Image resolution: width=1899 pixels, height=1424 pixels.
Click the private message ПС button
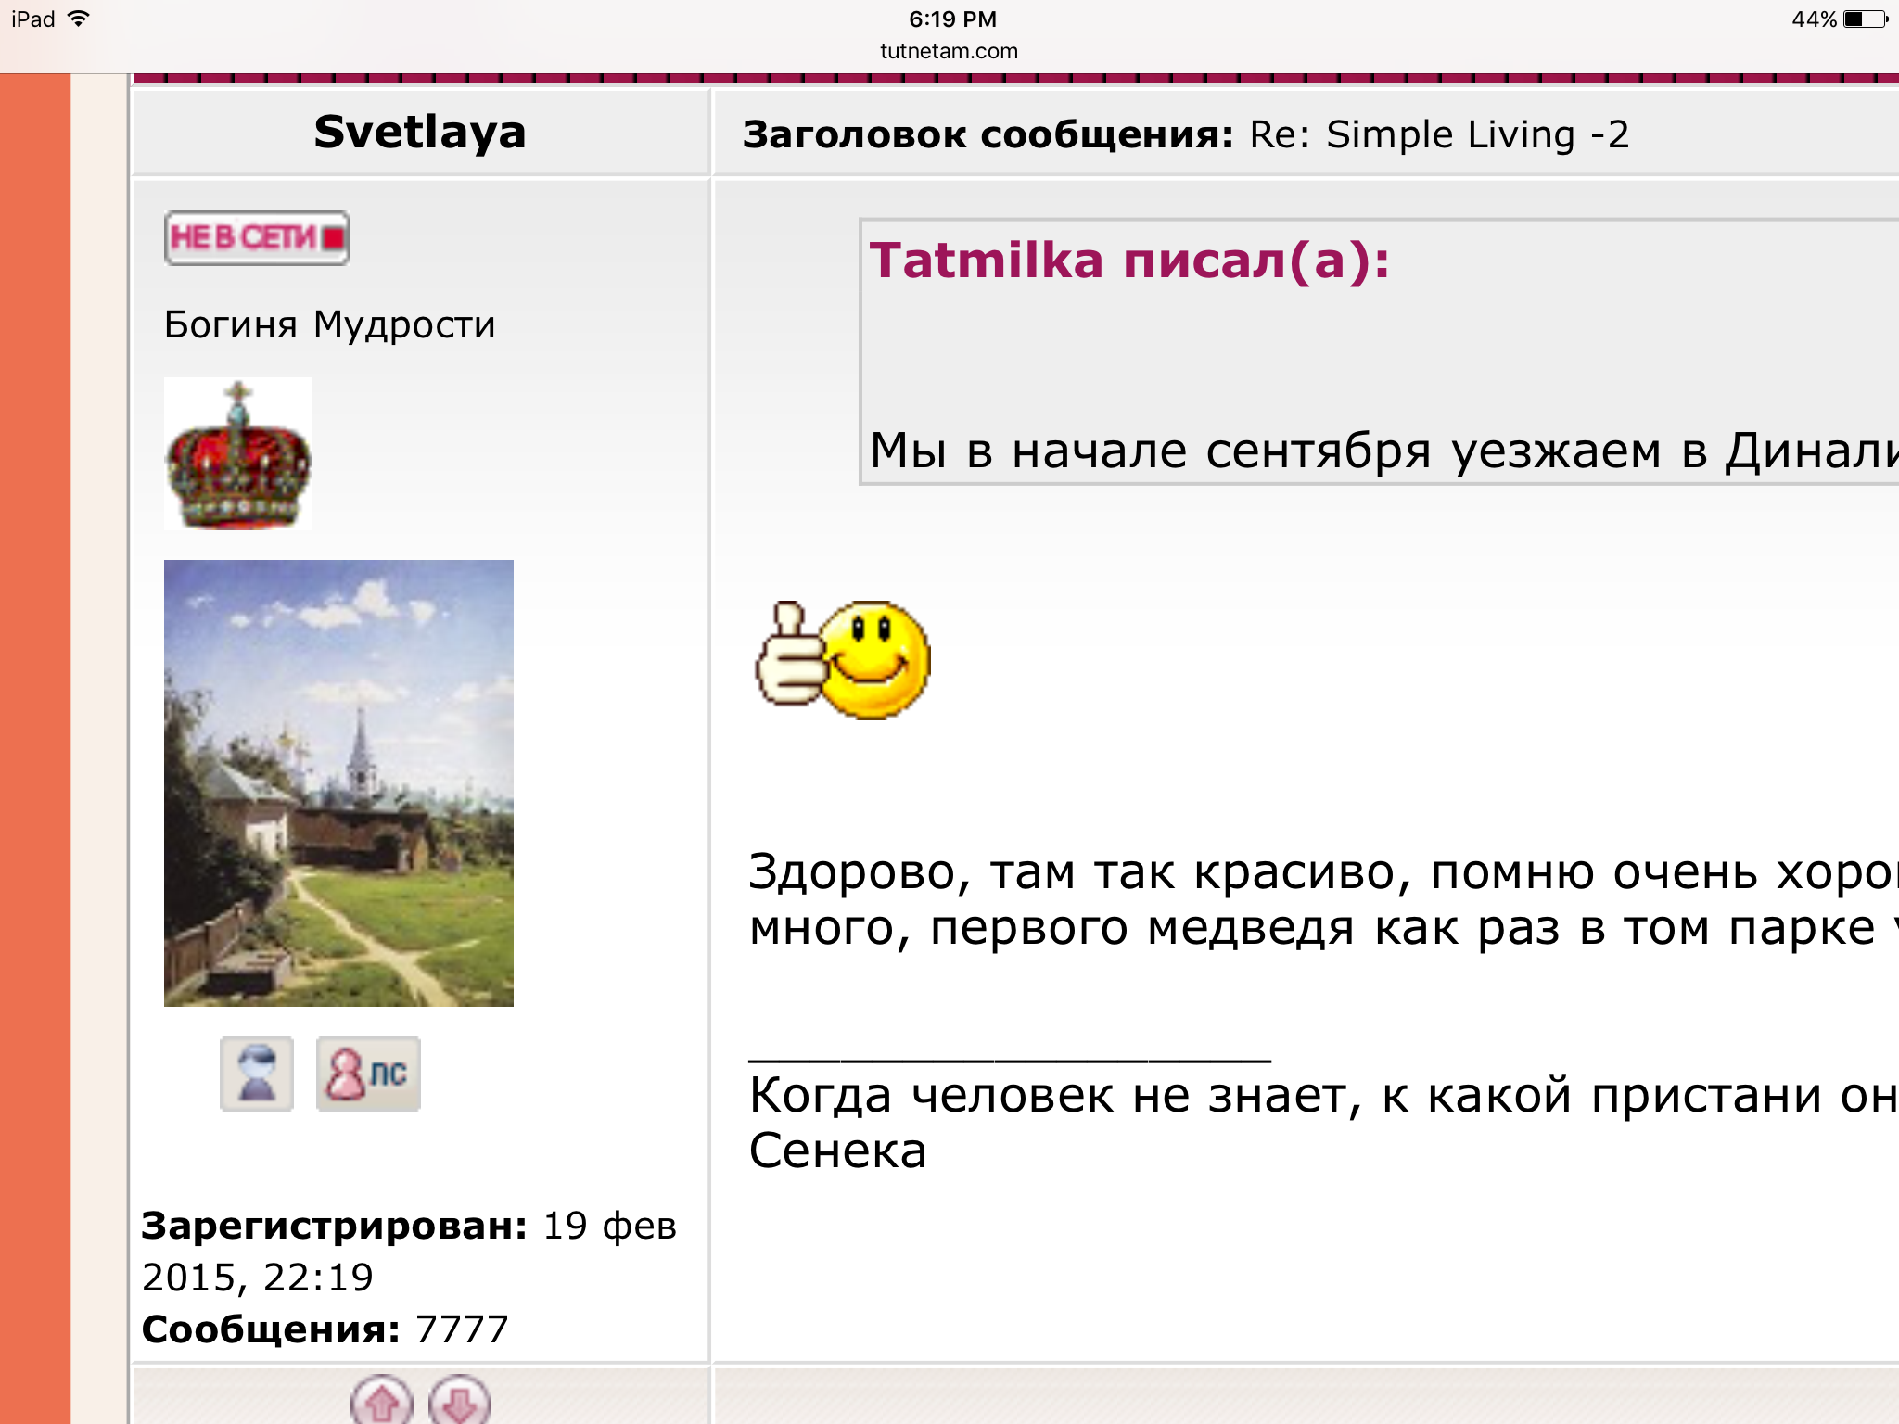click(368, 1074)
